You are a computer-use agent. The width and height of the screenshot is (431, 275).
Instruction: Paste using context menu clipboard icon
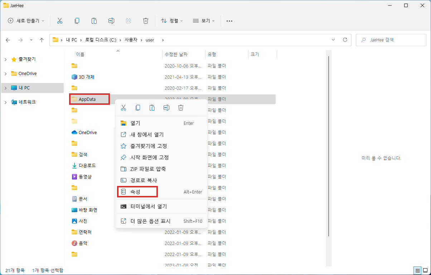[152, 108]
